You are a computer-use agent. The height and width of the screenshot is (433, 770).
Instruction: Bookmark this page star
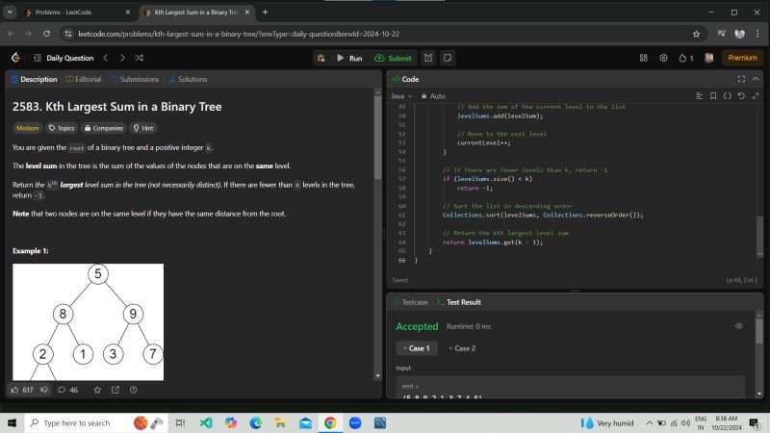pyautogui.click(x=696, y=34)
